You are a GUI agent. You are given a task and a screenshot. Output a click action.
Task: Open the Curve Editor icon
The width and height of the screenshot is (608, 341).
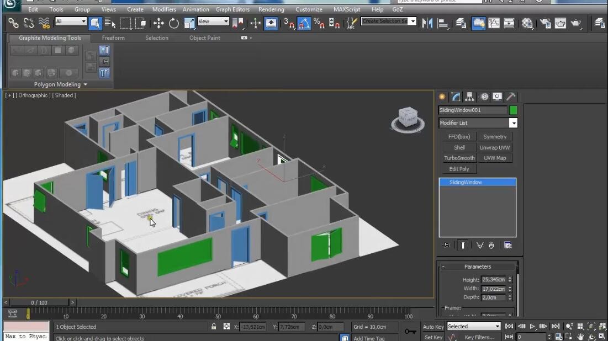494,23
